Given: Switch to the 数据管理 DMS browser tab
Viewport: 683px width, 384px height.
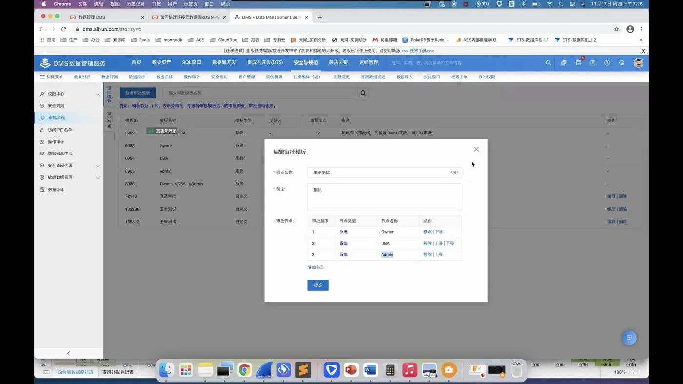Looking at the screenshot, I should click(106, 17).
